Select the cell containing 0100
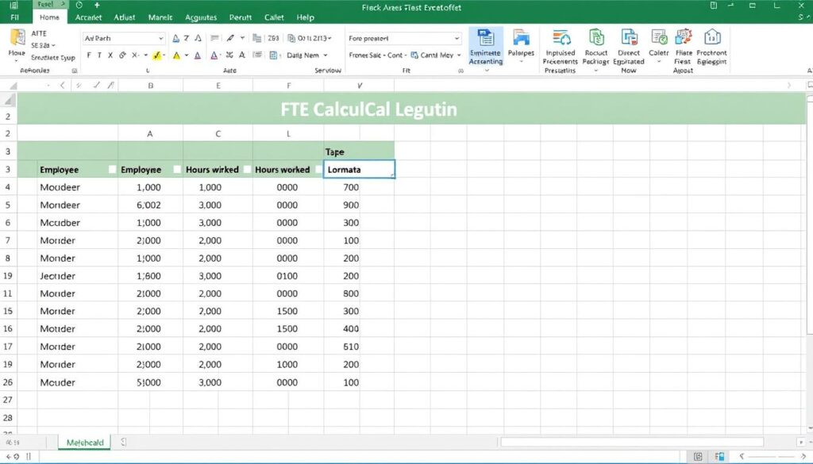This screenshot has height=464, width=813. [288, 276]
